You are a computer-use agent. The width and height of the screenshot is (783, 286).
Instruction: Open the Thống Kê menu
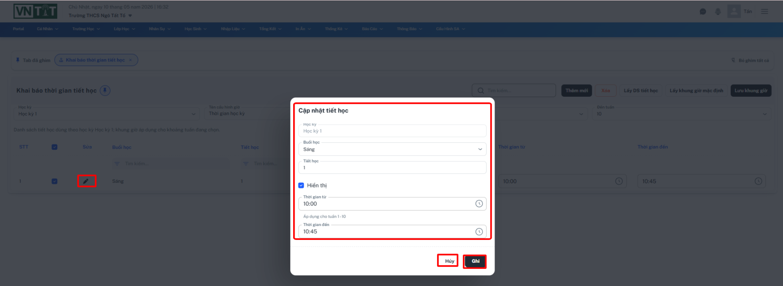click(337, 29)
